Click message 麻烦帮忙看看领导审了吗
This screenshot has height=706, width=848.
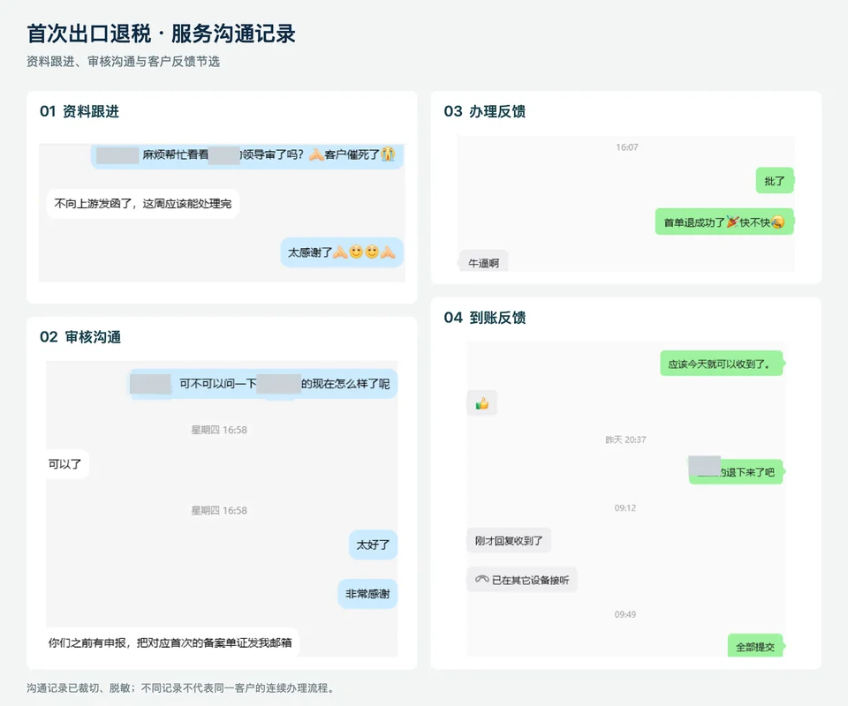click(x=247, y=155)
